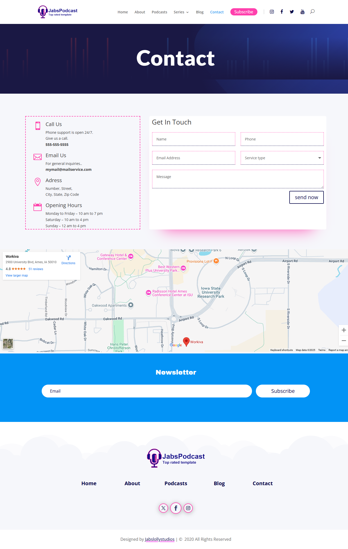
Task: Open Instagram icon in header
Action: click(x=272, y=12)
